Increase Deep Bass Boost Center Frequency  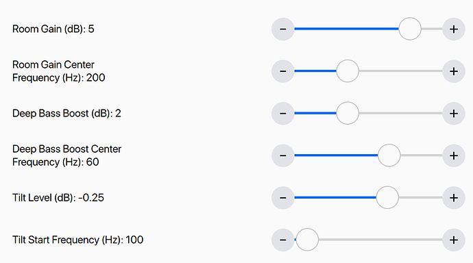coord(454,155)
